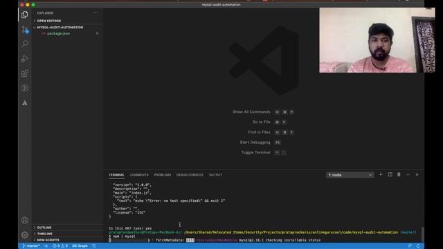
Task: Click the EXPLORER panel title
Action: pos(45,13)
